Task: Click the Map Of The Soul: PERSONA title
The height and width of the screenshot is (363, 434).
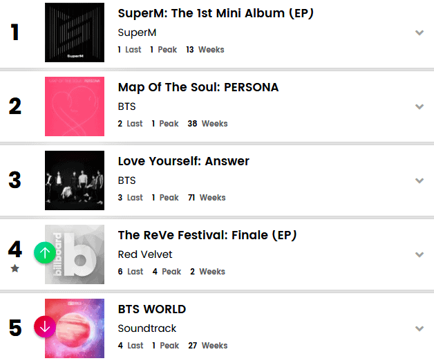Action: click(198, 87)
